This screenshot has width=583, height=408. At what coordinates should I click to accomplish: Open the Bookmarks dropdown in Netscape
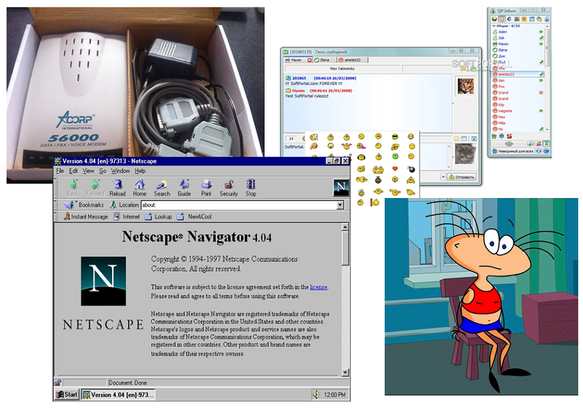pos(84,205)
